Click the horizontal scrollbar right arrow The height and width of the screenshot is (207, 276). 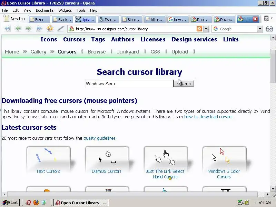[x=268, y=194]
